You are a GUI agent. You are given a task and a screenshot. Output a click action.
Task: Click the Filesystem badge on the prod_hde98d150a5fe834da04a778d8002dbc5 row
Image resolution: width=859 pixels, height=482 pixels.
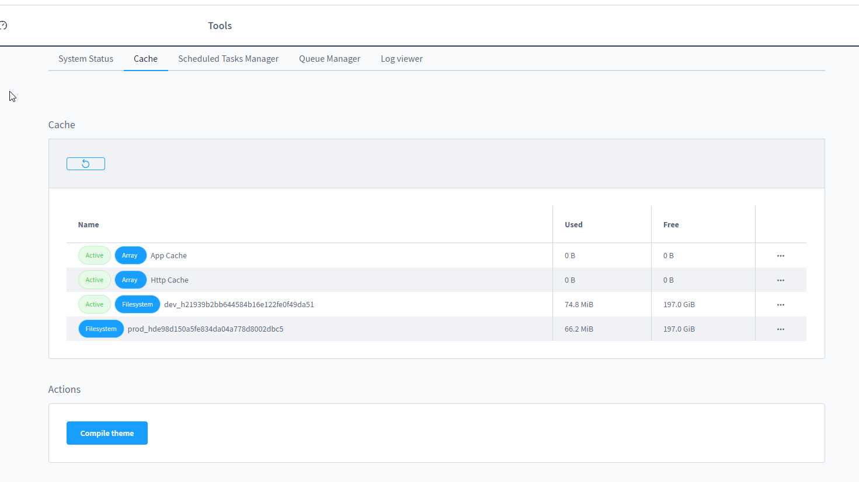[x=101, y=329]
